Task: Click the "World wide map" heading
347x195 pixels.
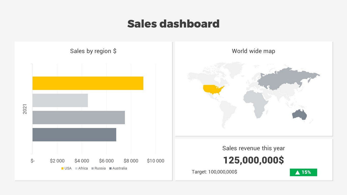Action: 253,51
